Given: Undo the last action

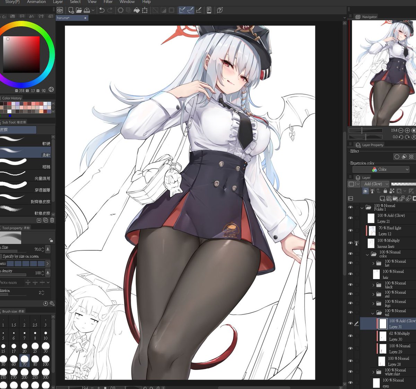Looking at the screenshot, I should [102, 10].
